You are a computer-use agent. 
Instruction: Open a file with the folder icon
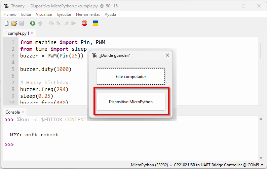(14, 23)
